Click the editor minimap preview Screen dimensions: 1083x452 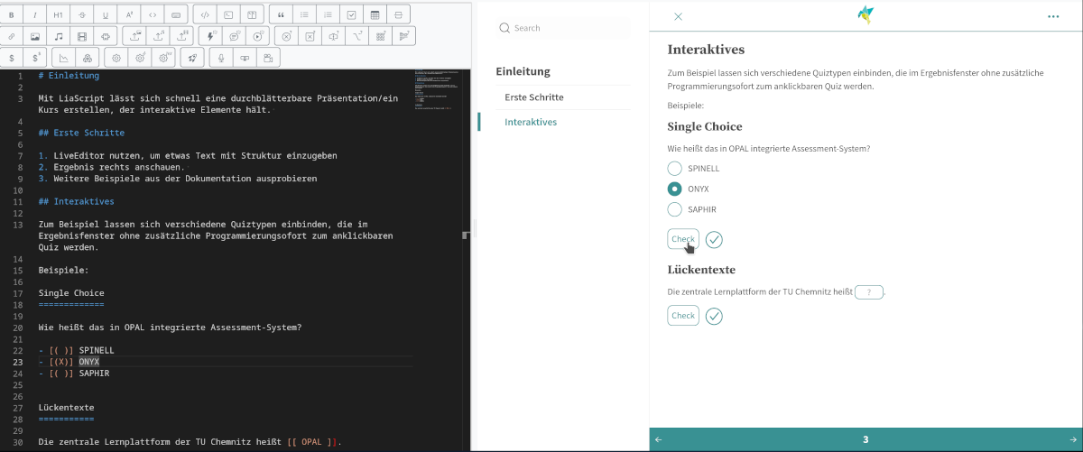(436, 88)
